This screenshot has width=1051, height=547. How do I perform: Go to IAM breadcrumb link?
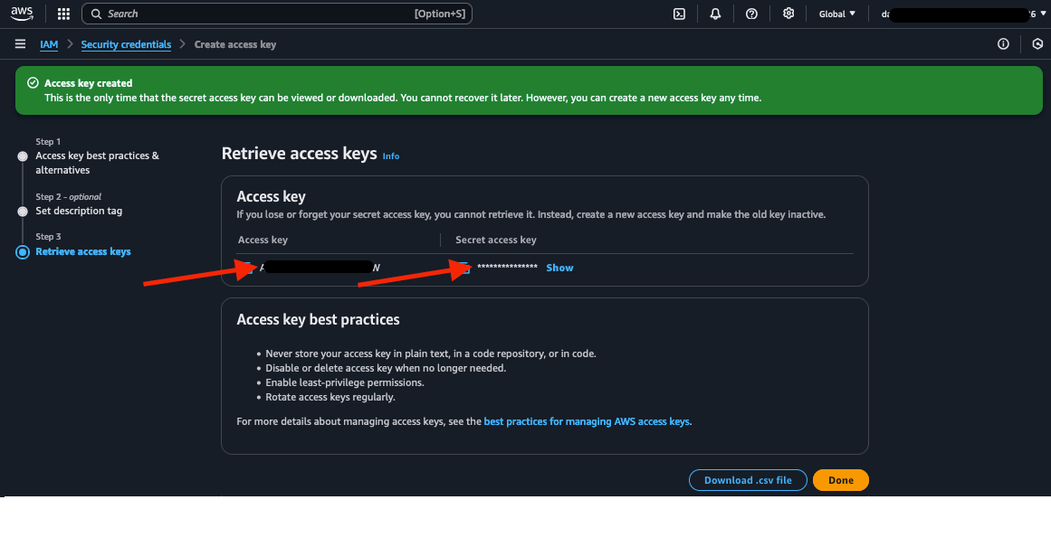pos(49,44)
